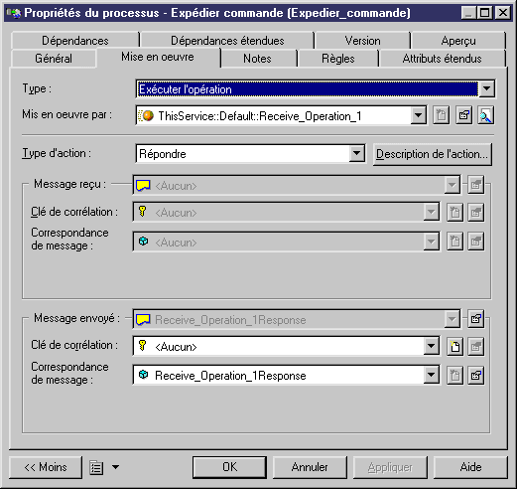This screenshot has width=517, height=489.
Task: Open properties of the Receive_Operation_1Response mapping
Action: (x=476, y=376)
